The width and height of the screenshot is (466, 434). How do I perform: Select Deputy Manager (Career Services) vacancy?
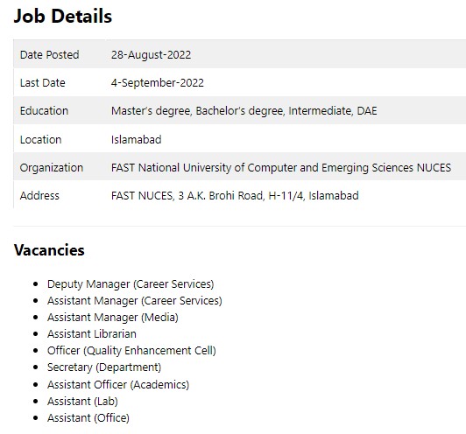point(131,284)
